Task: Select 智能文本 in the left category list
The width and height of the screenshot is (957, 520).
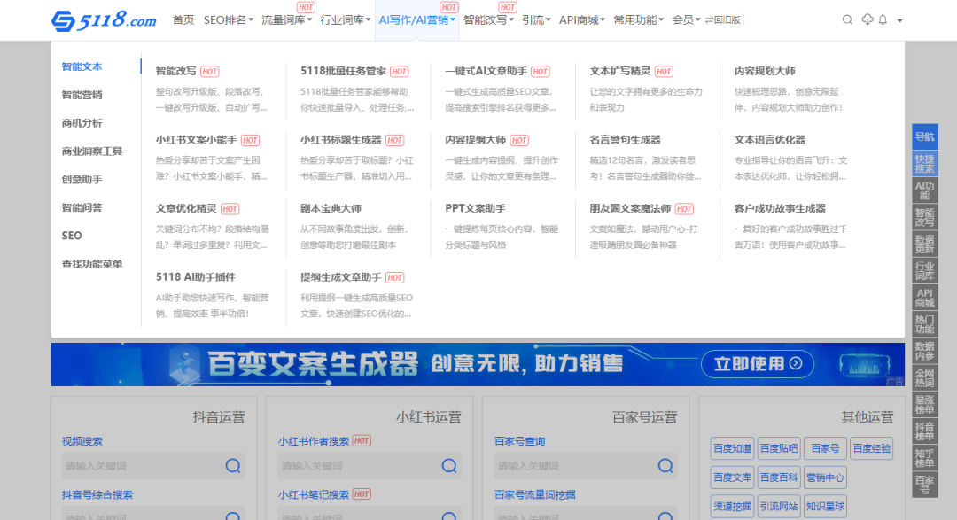Action: 82,66
